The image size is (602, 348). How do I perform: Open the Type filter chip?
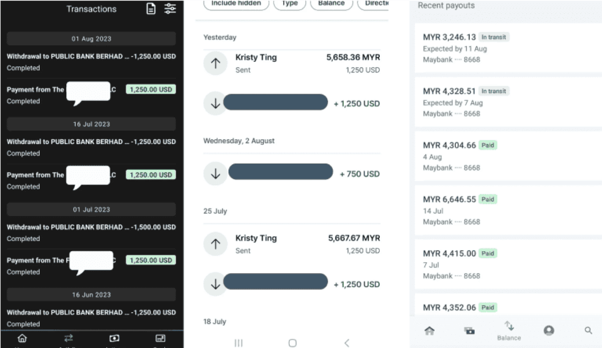coord(290,4)
